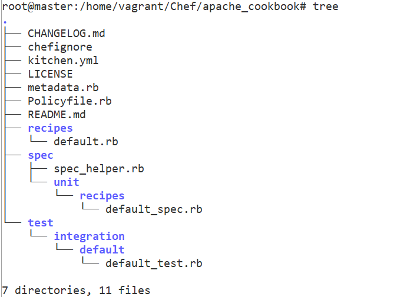Click the unit directory under spec

[x=67, y=182]
